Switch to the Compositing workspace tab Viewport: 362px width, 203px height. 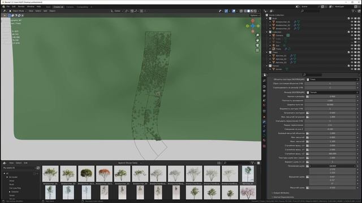(83, 7)
